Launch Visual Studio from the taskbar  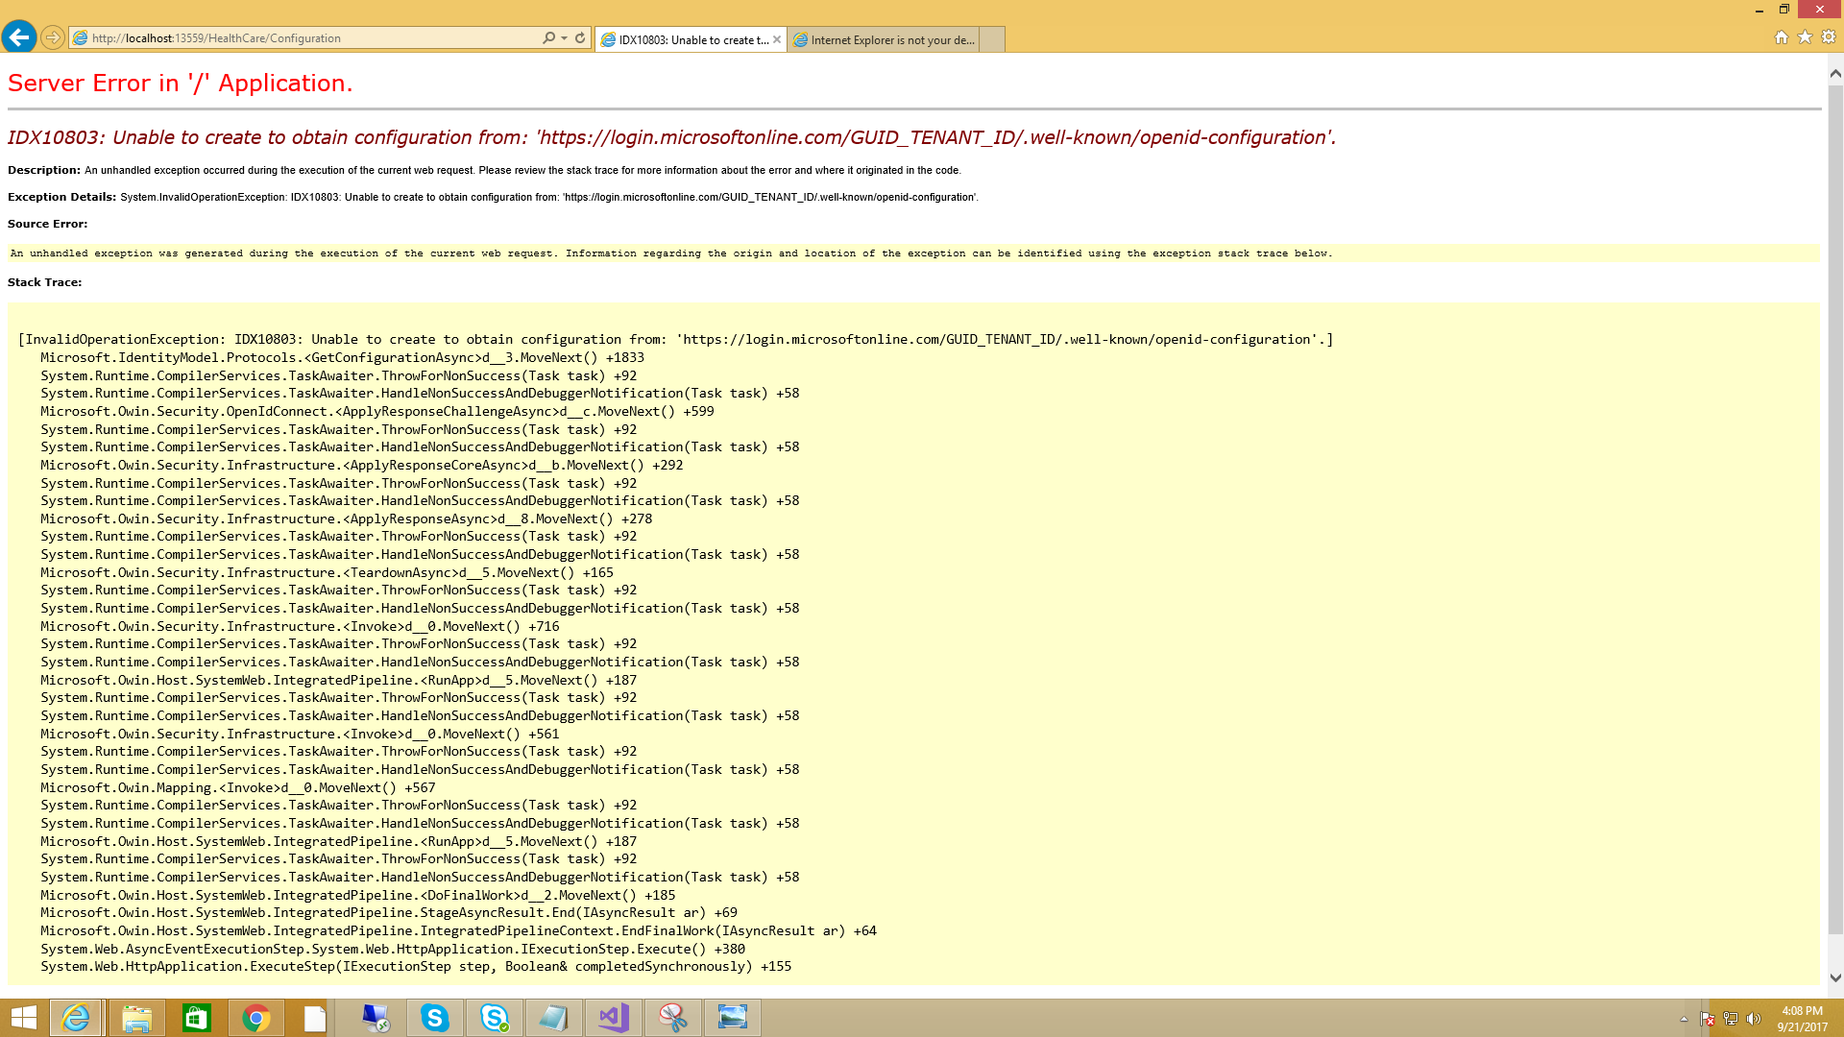(614, 1017)
